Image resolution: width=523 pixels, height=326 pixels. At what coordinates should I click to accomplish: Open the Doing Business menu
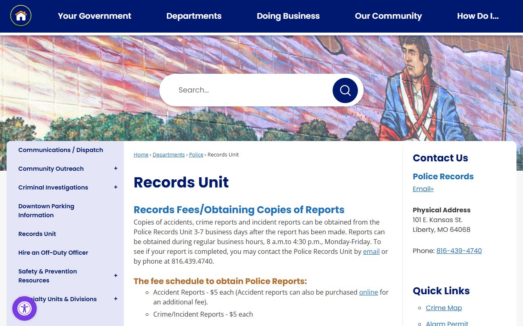288,16
